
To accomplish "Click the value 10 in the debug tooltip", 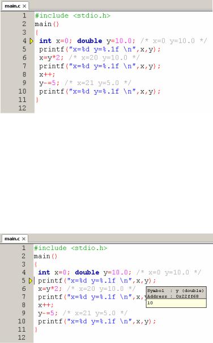I will coord(150,303).
